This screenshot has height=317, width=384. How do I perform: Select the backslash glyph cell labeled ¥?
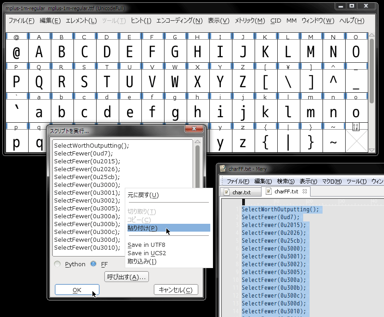[x=288, y=81]
